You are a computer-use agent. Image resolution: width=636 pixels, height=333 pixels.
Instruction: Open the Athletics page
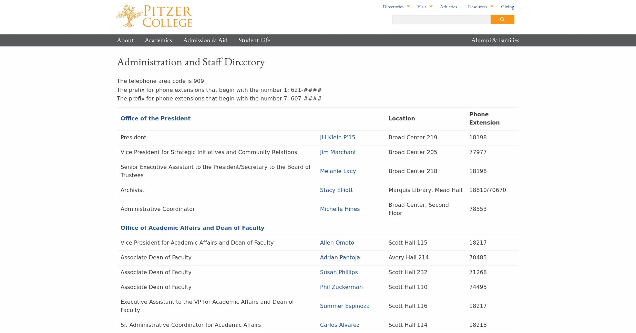[448, 7]
